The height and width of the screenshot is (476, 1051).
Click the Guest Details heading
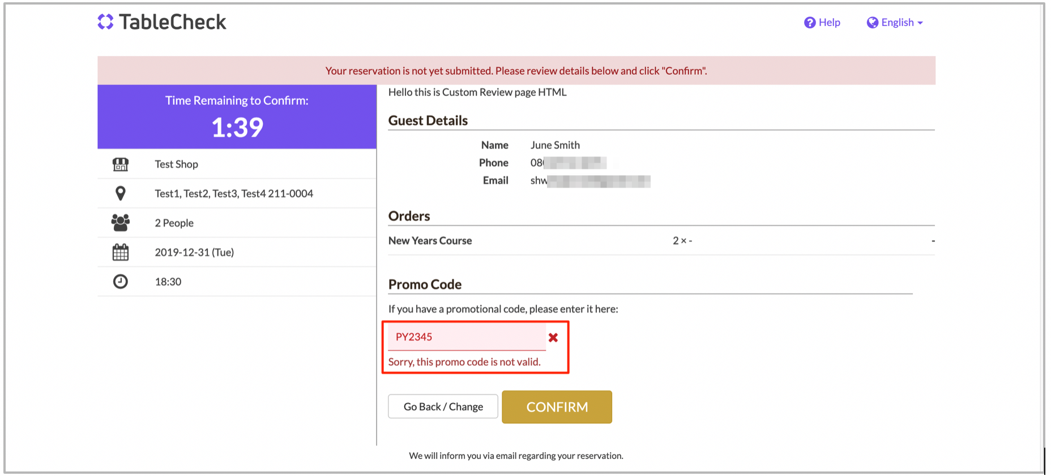[428, 121]
